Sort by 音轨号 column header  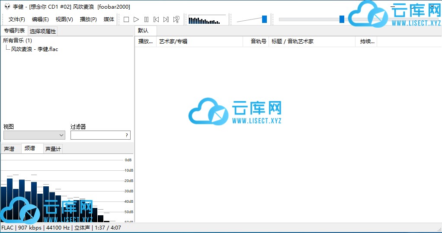pyautogui.click(x=256, y=41)
